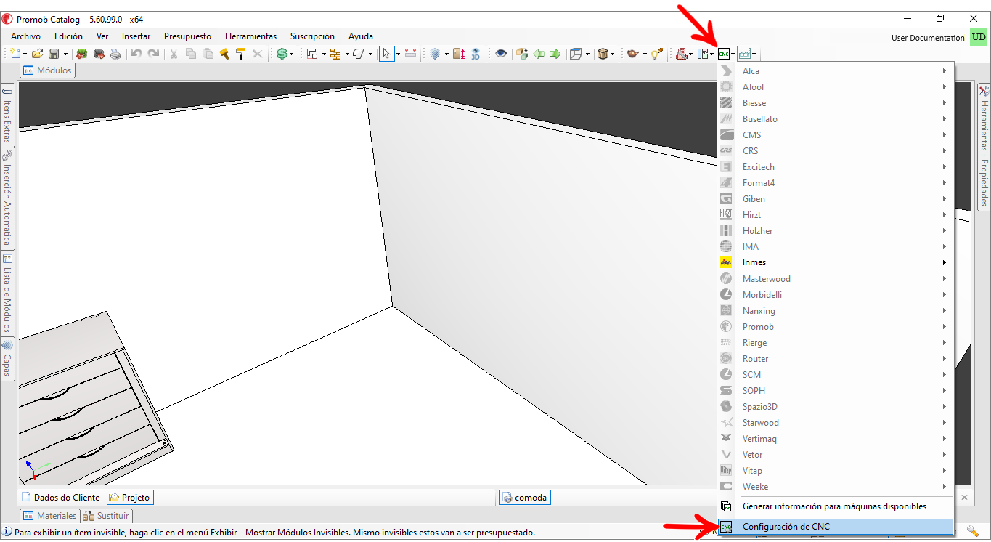991x542 pixels.
Task: Redo the last undone action
Action: click(153, 54)
